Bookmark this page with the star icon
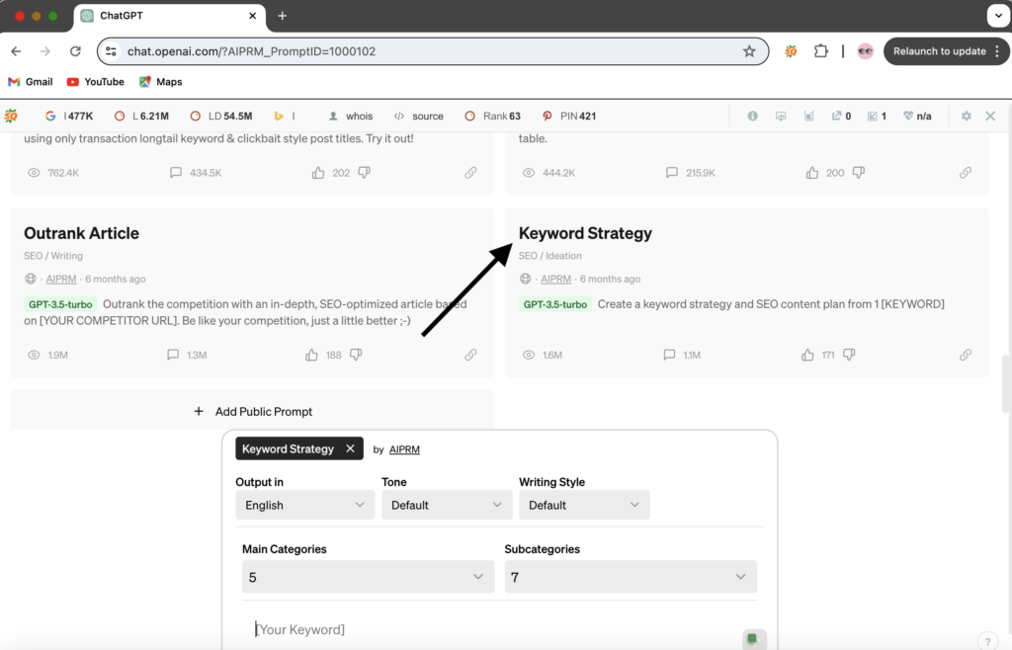Image resolution: width=1012 pixels, height=650 pixels. click(x=749, y=51)
